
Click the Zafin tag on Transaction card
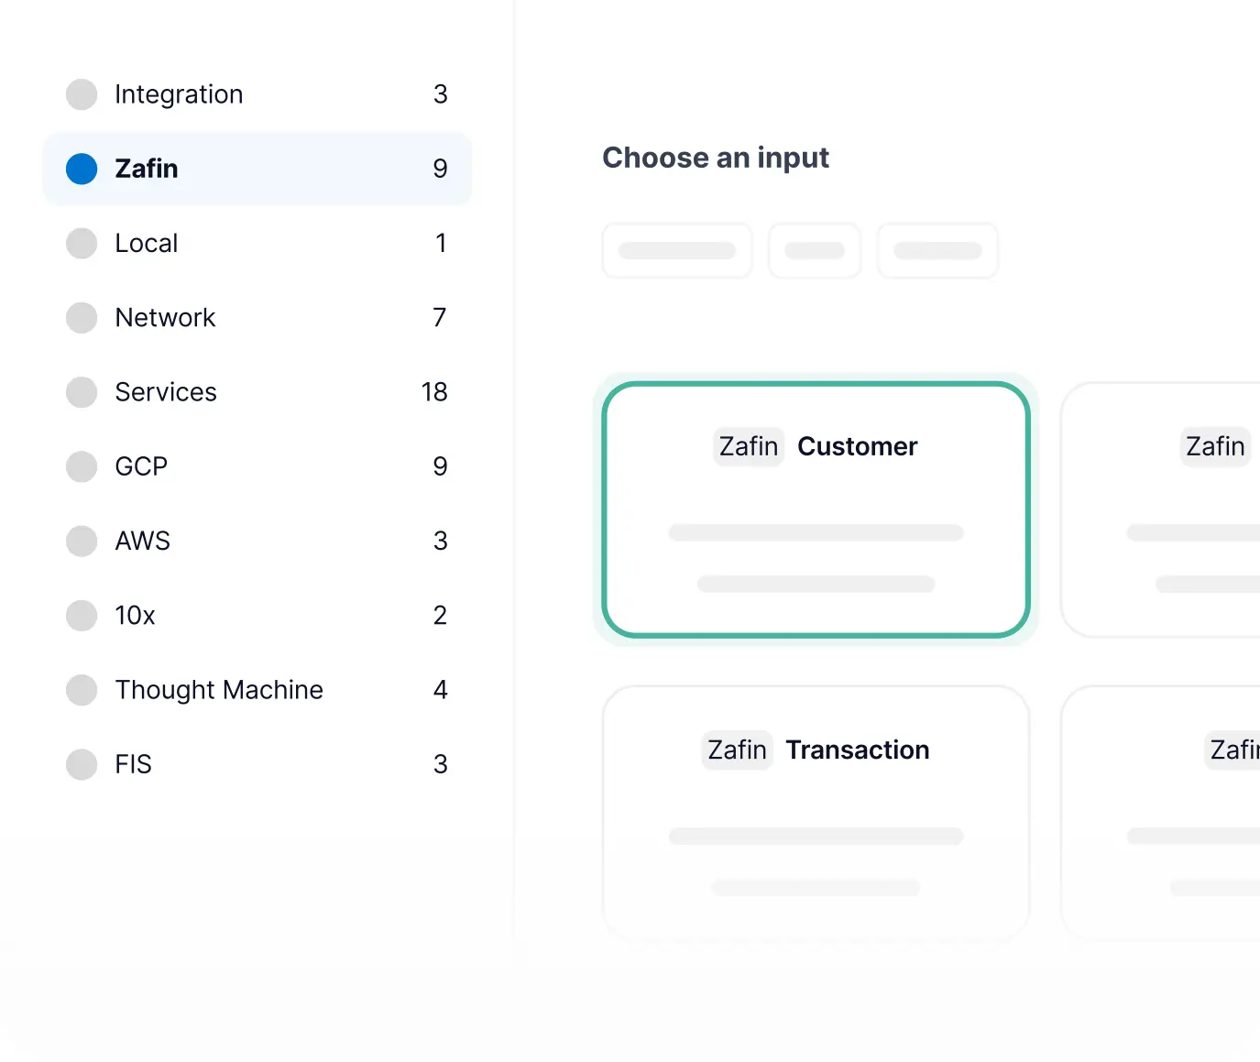738,750
